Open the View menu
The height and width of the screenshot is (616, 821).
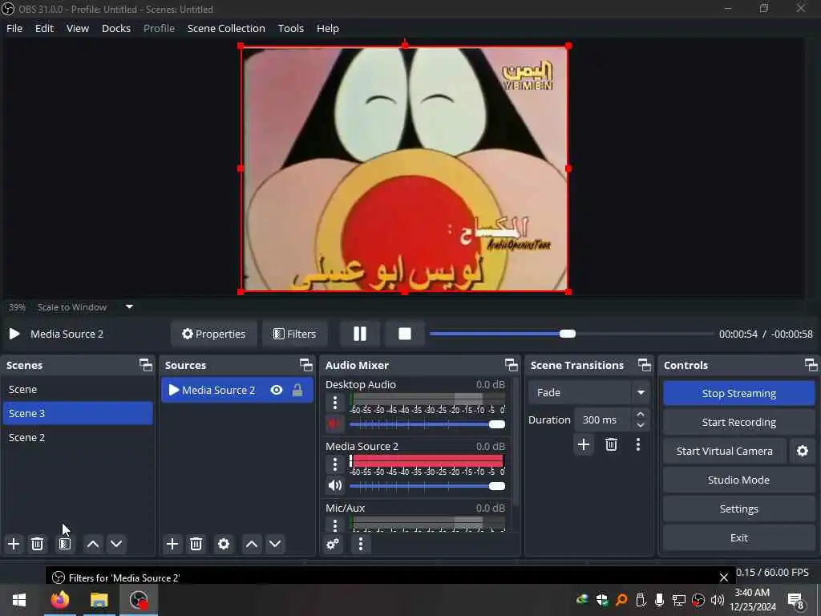78,28
